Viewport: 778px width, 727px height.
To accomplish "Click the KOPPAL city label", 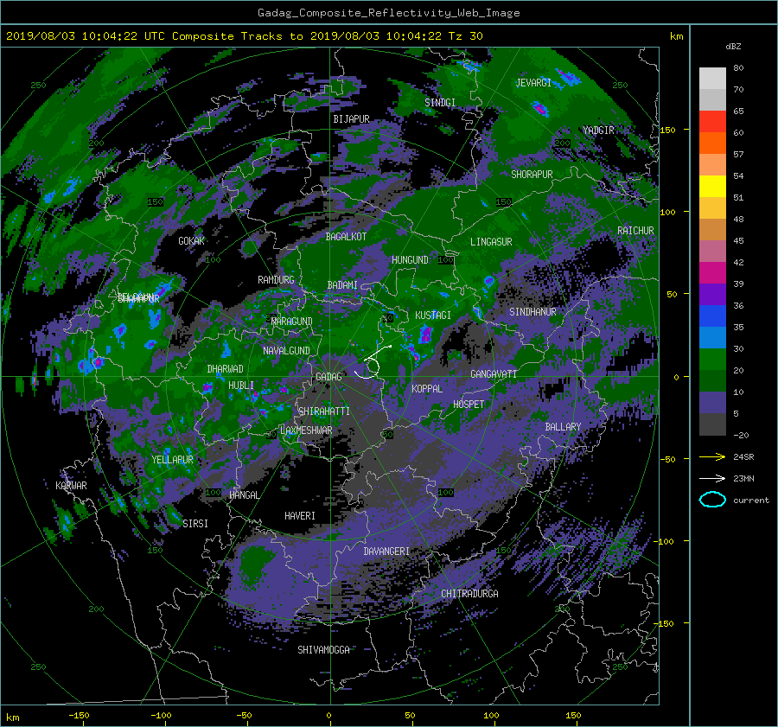I will coord(427,388).
